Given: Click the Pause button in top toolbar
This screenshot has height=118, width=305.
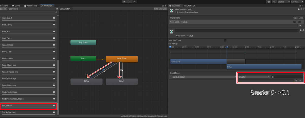Looking at the screenshot, I should [129, 2].
